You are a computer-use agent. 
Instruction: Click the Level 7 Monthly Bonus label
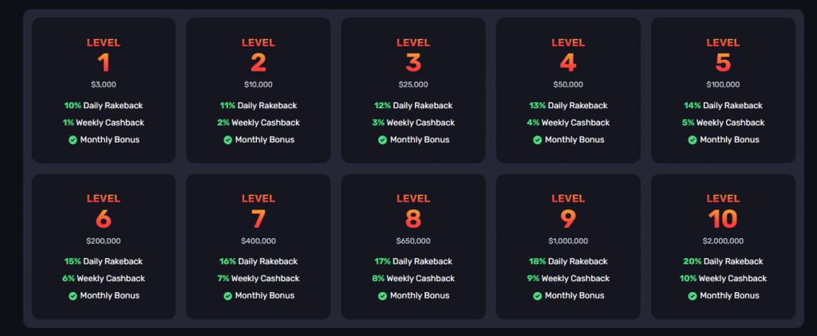point(265,296)
